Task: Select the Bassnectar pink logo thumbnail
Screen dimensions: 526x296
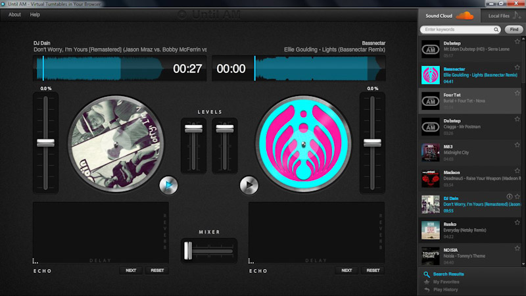Action: tap(431, 75)
